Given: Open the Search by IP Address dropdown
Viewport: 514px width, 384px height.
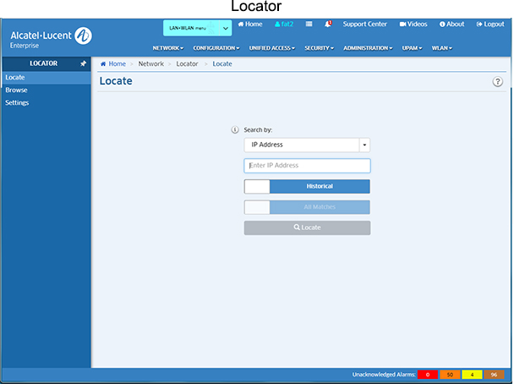Looking at the screenshot, I should 307,145.
